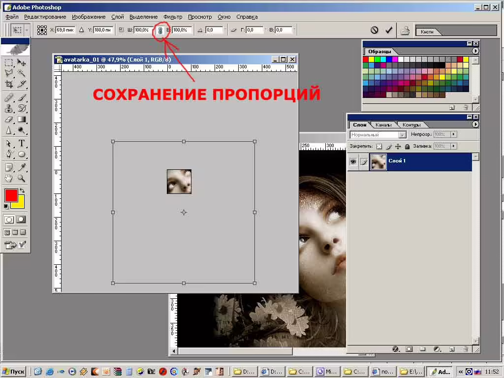
Task: Add layer style icon in Layers panel
Action: (x=396, y=349)
